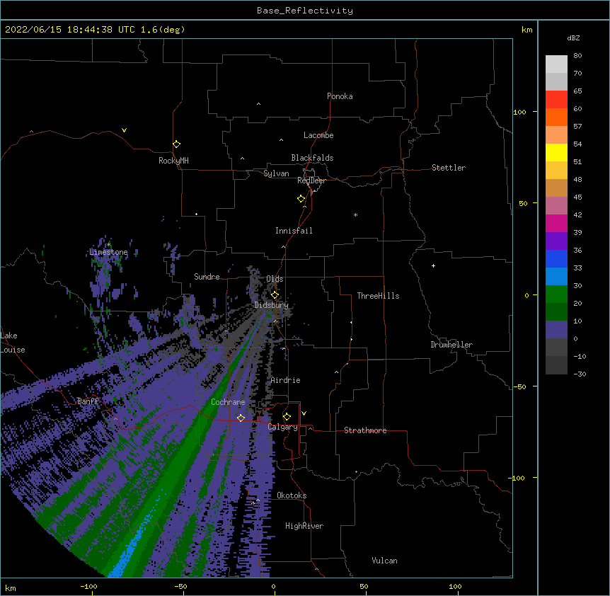Click the Lake Louise label at left edge
This screenshot has height=596, width=610.
click(x=13, y=343)
